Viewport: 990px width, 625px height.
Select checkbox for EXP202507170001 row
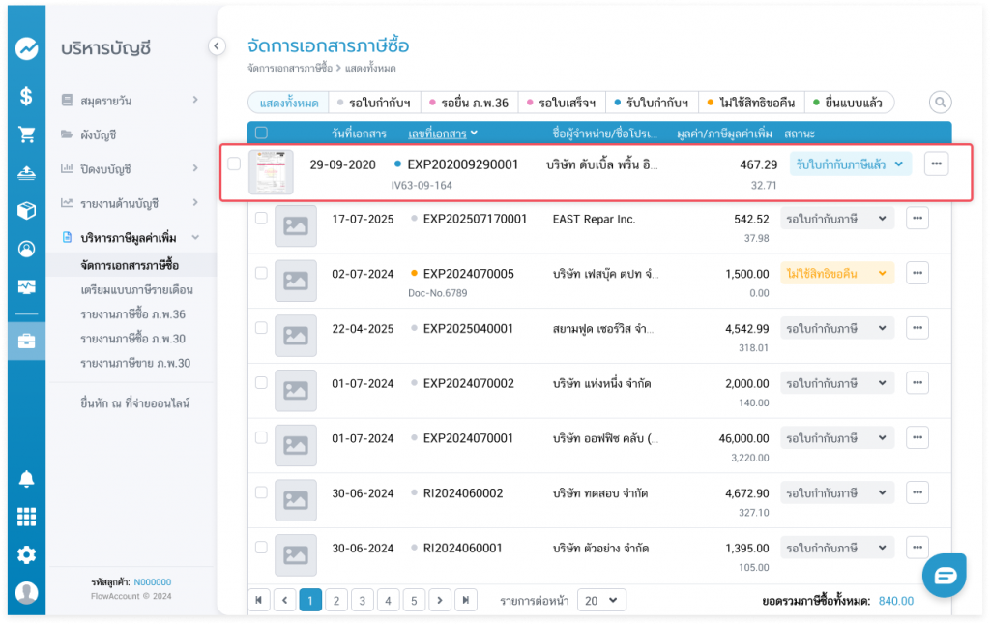[261, 219]
